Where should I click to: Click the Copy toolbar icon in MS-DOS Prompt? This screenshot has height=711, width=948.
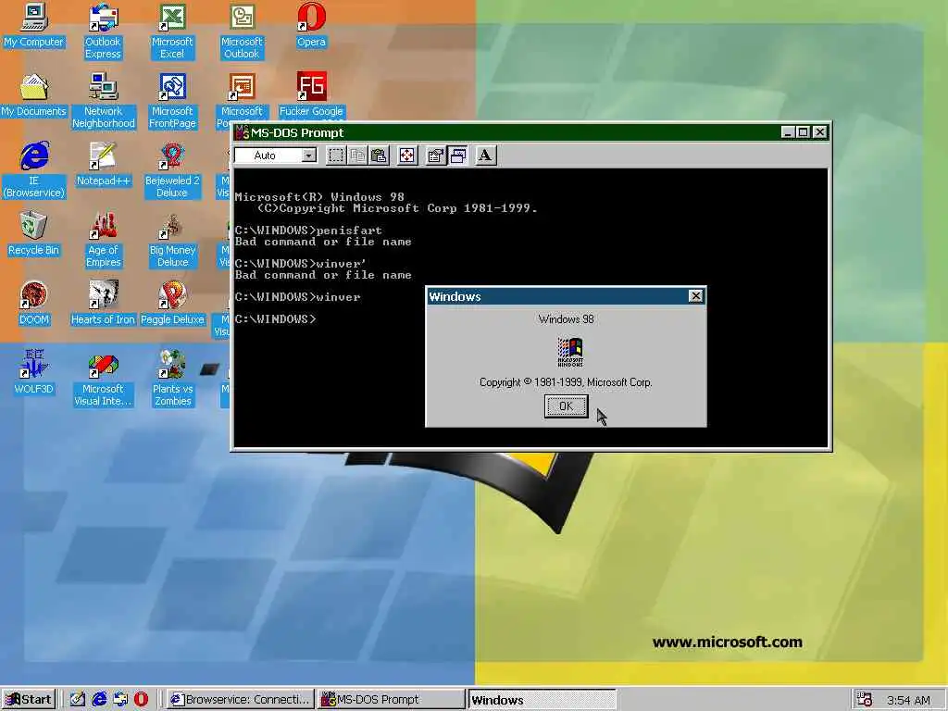tap(357, 156)
